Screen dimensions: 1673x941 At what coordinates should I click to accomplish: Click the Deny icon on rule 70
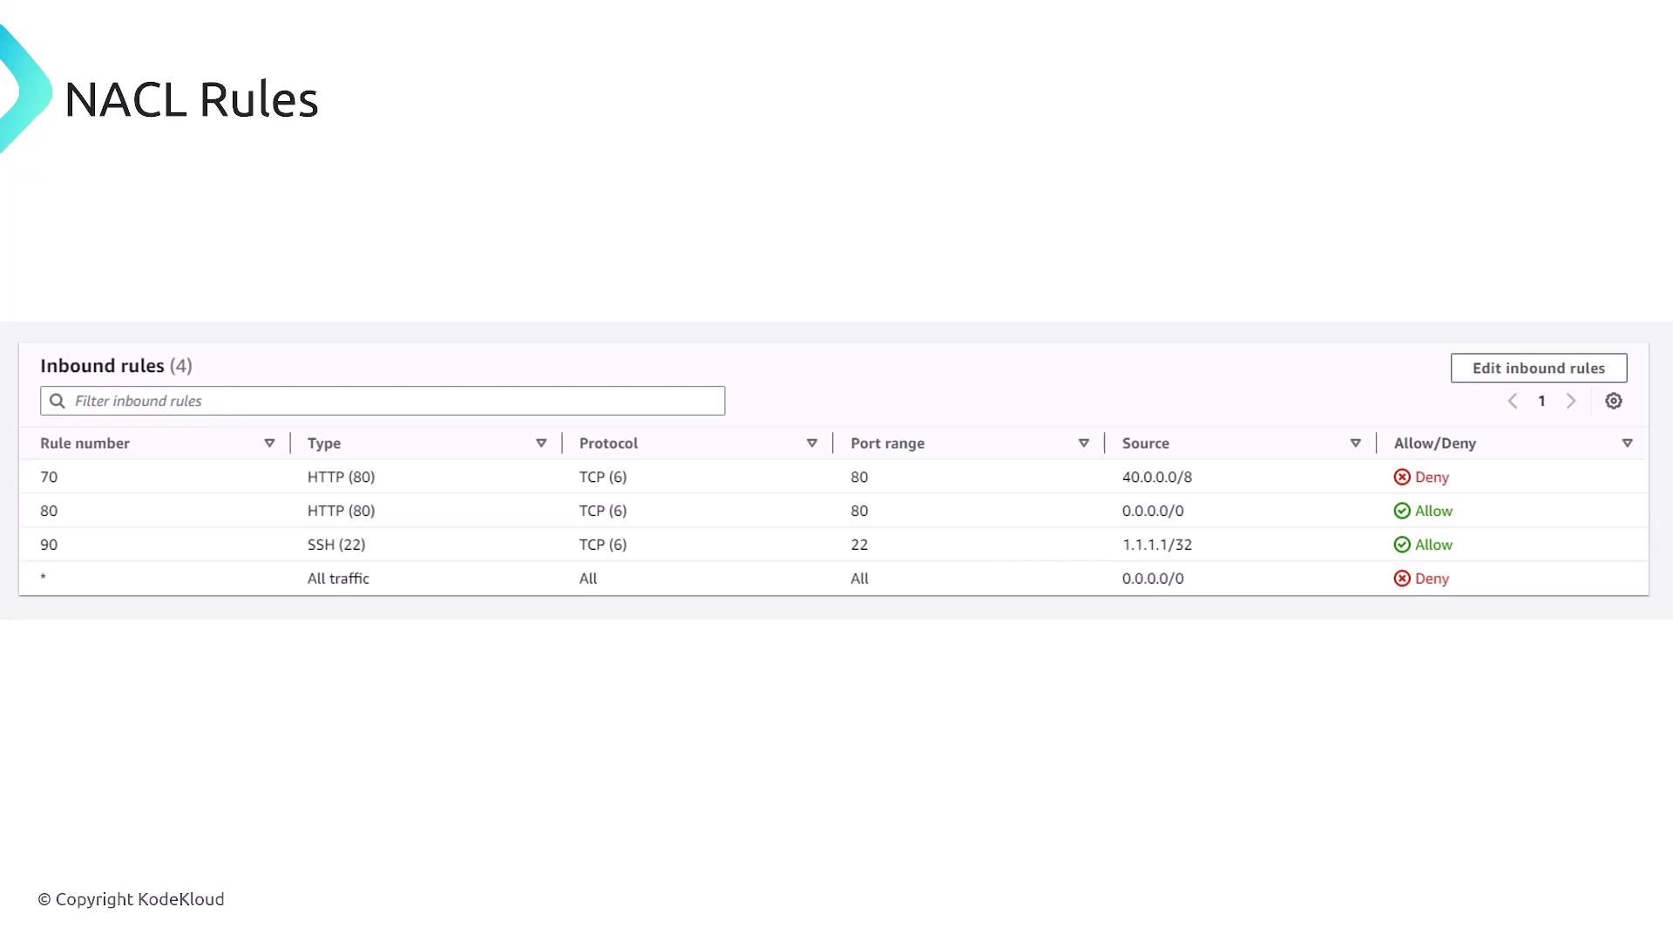(1401, 477)
